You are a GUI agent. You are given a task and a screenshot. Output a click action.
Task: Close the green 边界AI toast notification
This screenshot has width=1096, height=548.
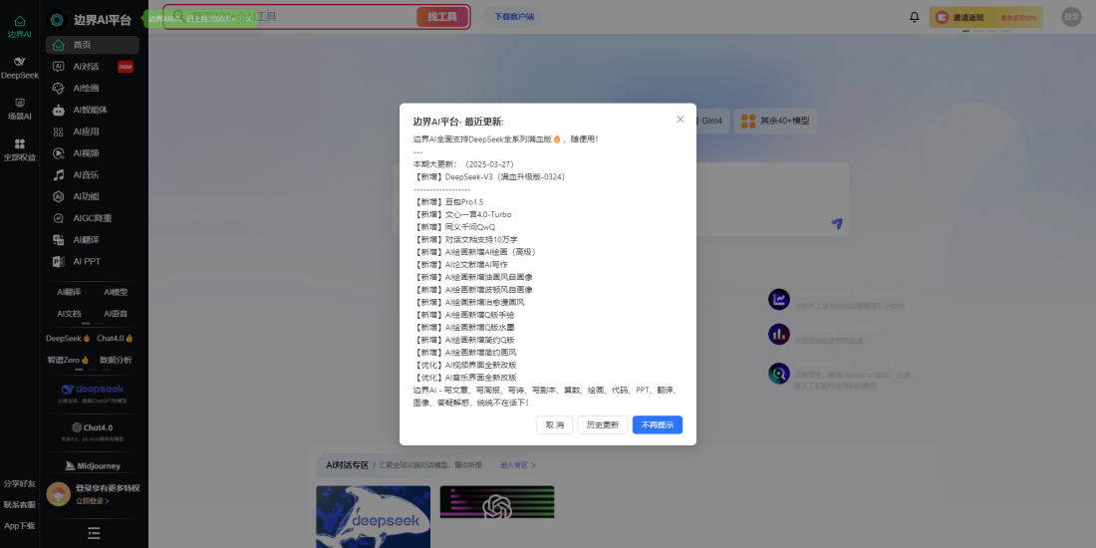(x=248, y=19)
